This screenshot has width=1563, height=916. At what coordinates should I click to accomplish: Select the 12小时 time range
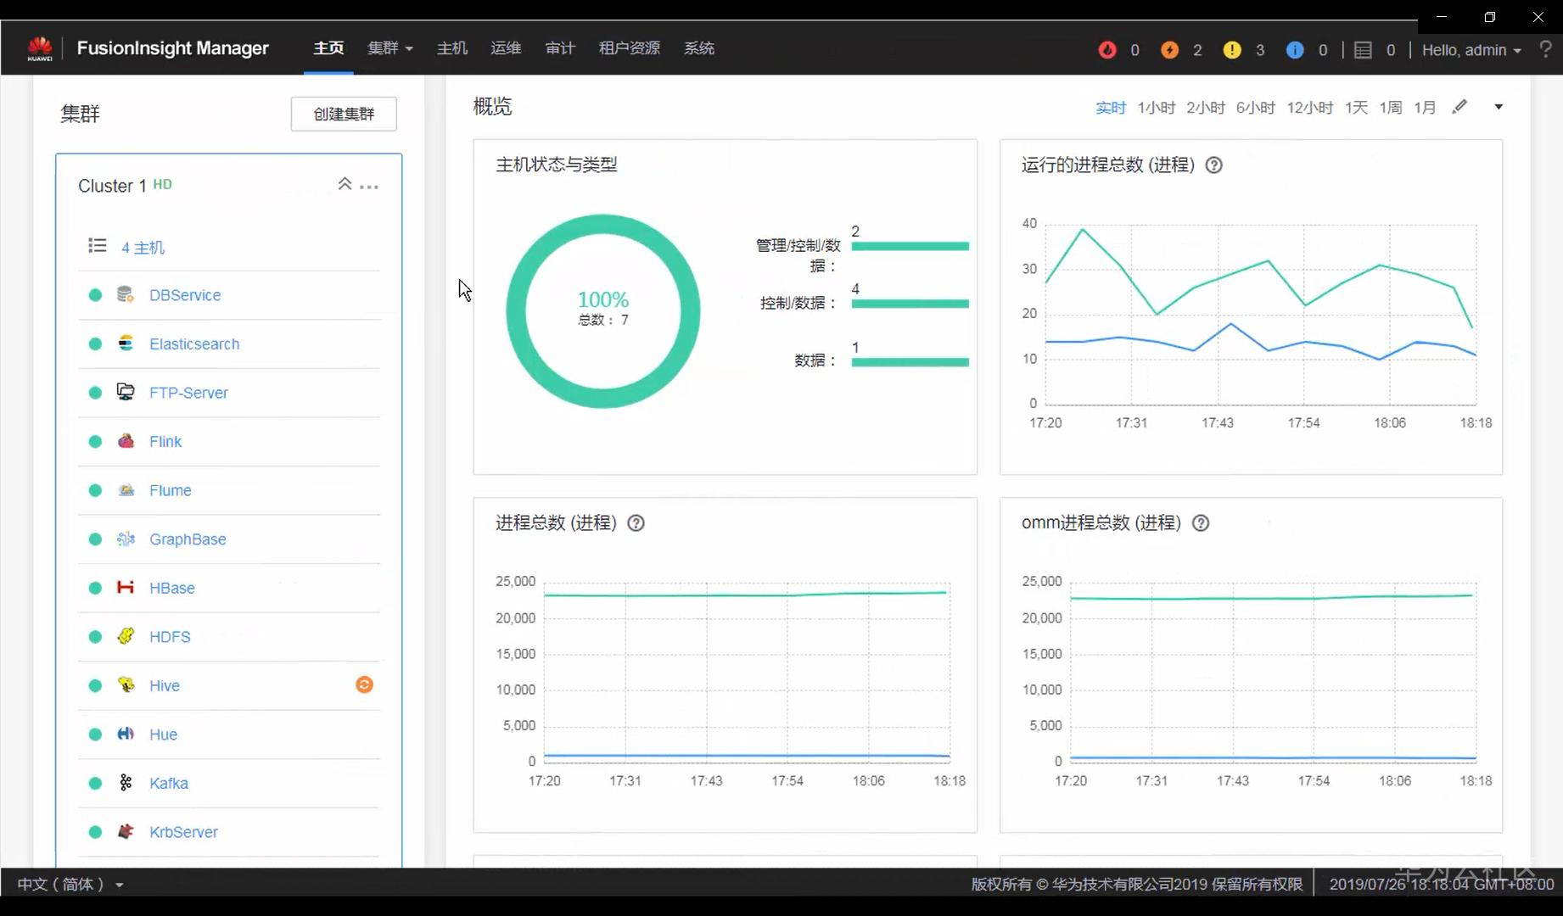[1309, 108]
